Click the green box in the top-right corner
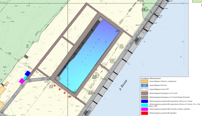 pos(197,1)
